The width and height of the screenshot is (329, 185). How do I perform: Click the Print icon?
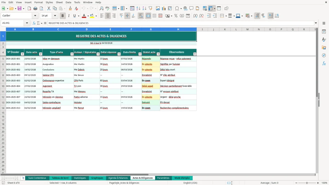pyautogui.click(x=35, y=8)
